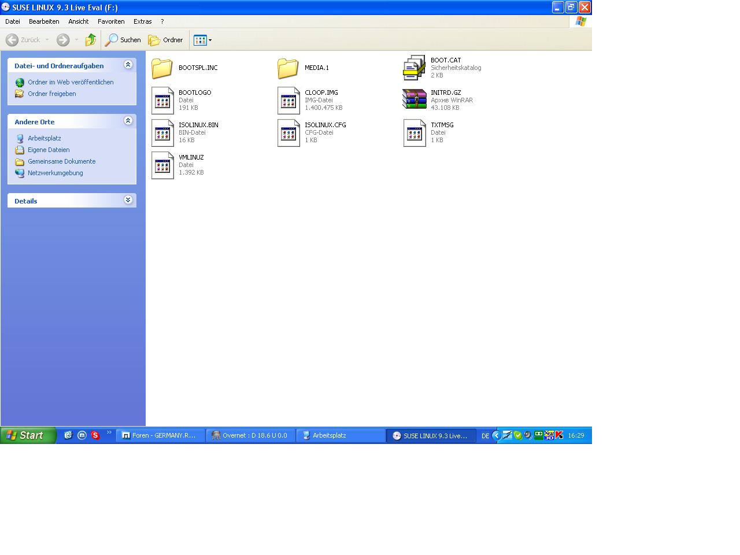Switch to Overnet taskbar window
This screenshot has height=555, width=740.
point(251,435)
